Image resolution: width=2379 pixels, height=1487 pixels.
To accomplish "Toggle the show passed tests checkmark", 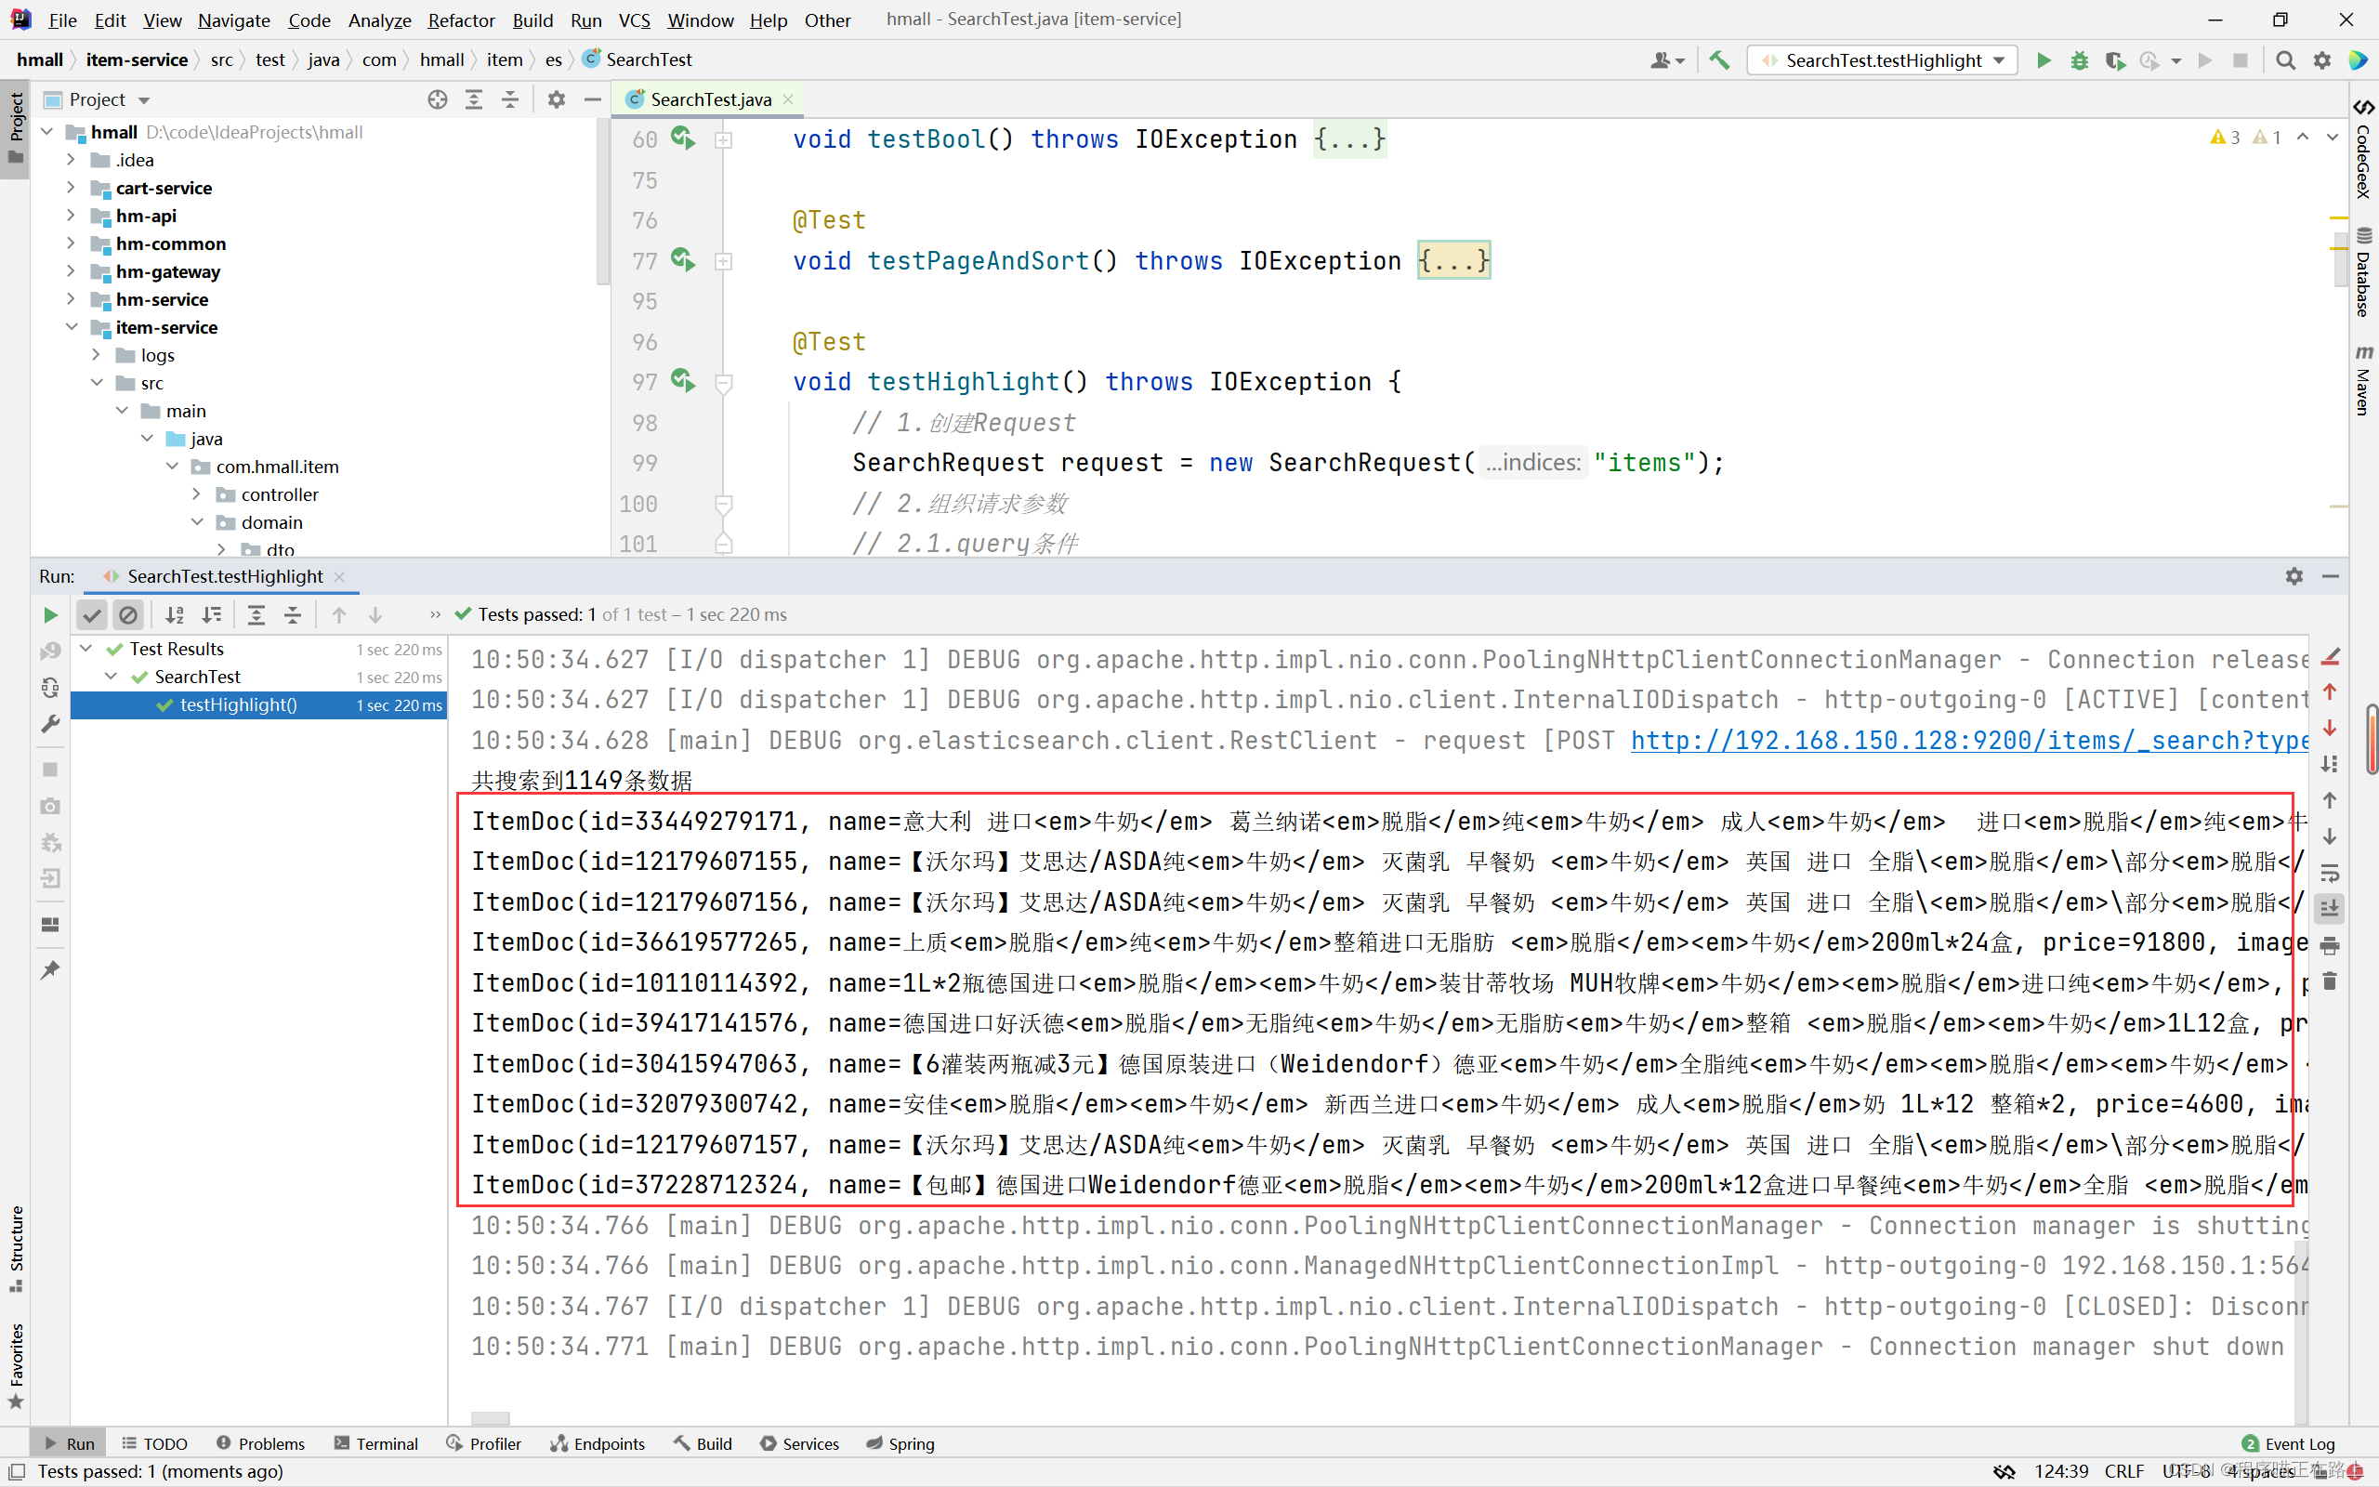I will 91,614.
